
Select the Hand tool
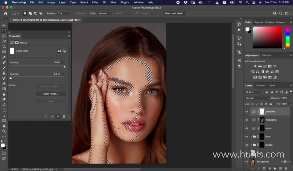tap(4, 126)
